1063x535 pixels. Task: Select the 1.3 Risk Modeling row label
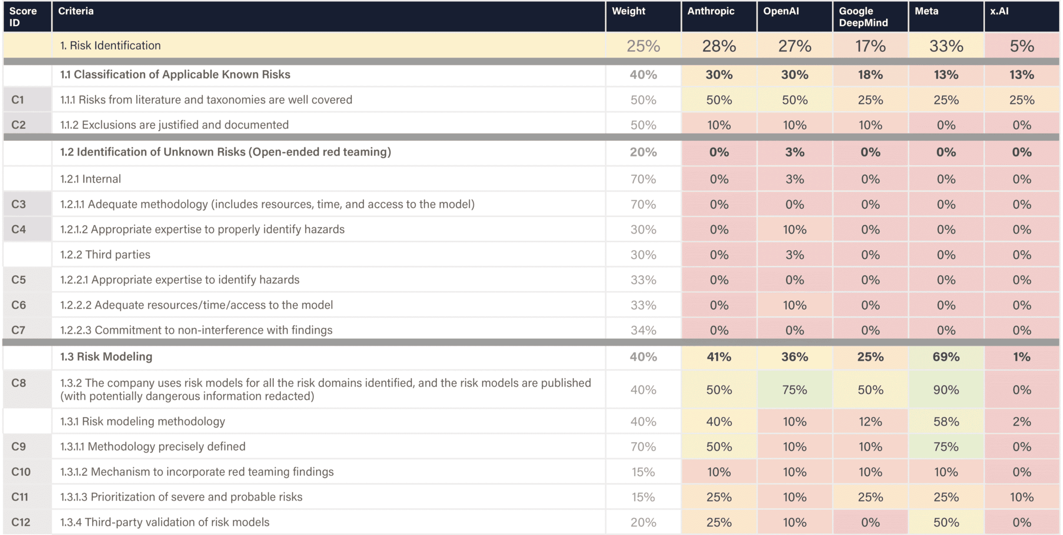coord(106,357)
